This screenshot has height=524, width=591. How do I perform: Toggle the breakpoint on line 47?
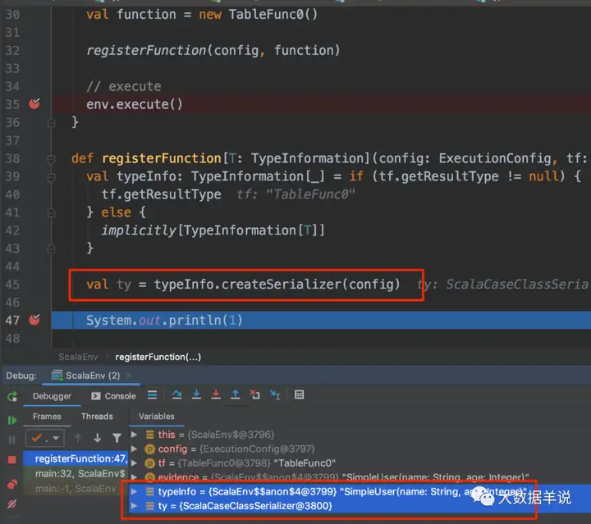point(34,320)
